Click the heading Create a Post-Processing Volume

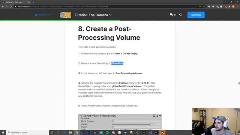(109, 33)
